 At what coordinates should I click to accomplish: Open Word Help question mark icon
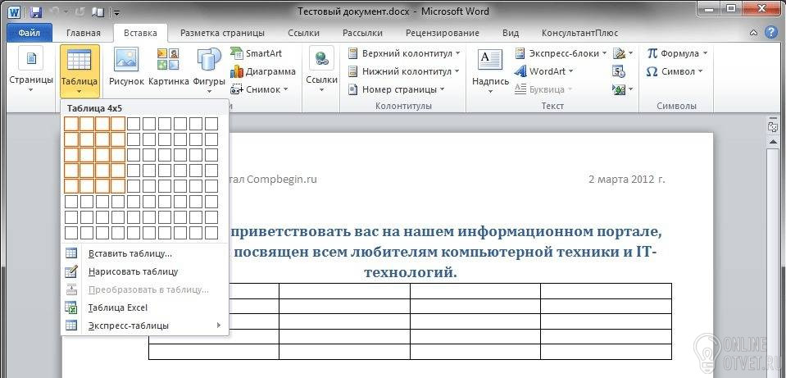pyautogui.click(x=771, y=33)
